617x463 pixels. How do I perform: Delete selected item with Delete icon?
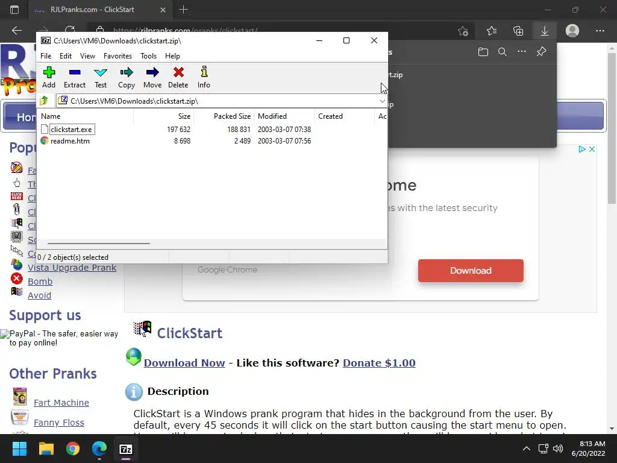point(178,77)
